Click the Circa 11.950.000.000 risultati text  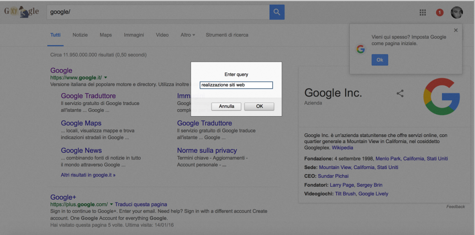[98, 55]
